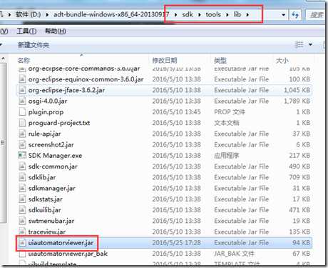The width and height of the screenshot is (328, 268).
Task: Expand the arrow after the lib breadcrumb
Action: (247, 15)
